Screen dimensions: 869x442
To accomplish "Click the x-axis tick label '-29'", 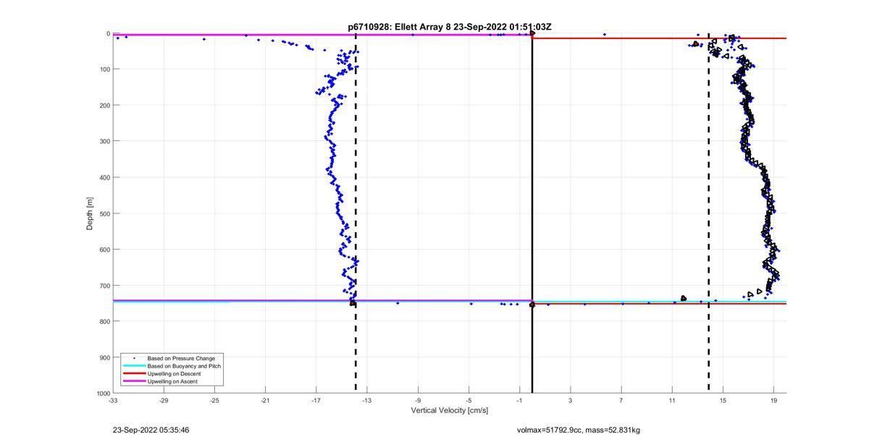I will [164, 400].
